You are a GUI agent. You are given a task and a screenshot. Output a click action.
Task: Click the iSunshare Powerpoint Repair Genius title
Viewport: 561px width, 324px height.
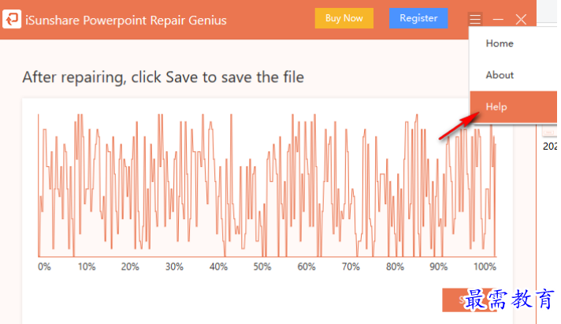point(125,20)
